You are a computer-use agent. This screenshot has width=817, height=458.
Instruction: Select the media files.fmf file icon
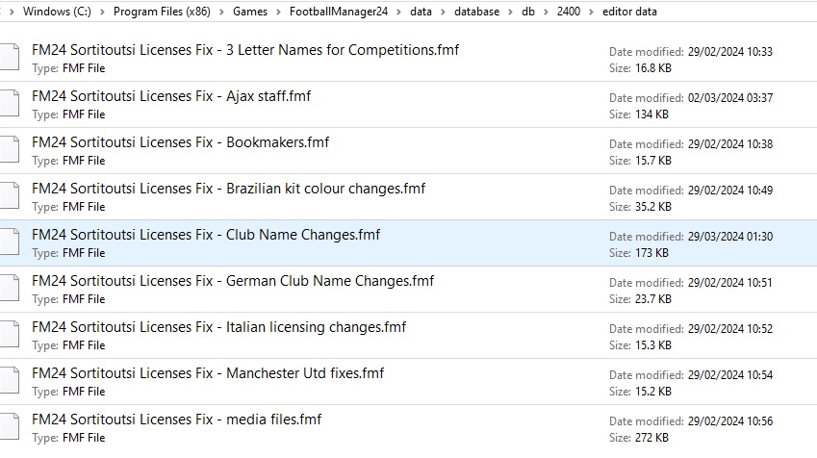point(10,427)
